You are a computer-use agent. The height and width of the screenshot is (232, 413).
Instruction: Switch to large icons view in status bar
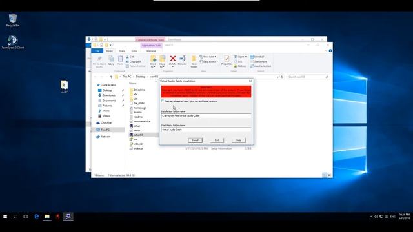pos(330,175)
